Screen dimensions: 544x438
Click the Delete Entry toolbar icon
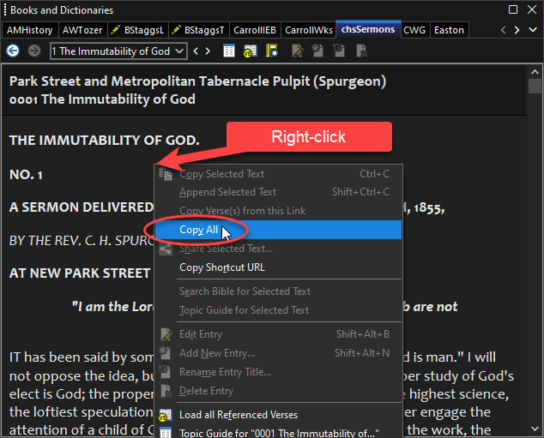(361, 51)
